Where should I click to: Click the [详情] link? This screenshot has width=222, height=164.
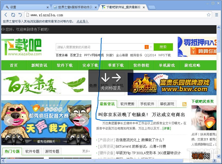pyautogui.click(x=167, y=128)
